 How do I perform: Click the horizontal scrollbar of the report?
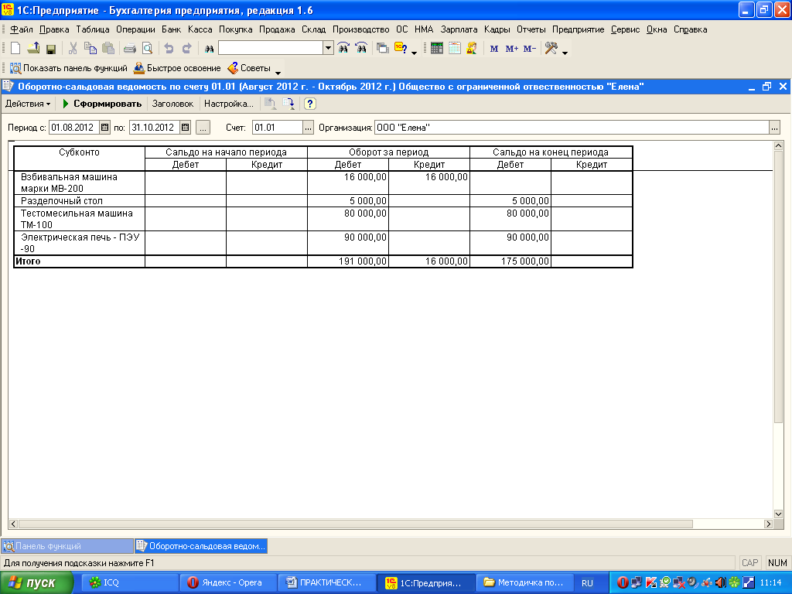click(355, 524)
